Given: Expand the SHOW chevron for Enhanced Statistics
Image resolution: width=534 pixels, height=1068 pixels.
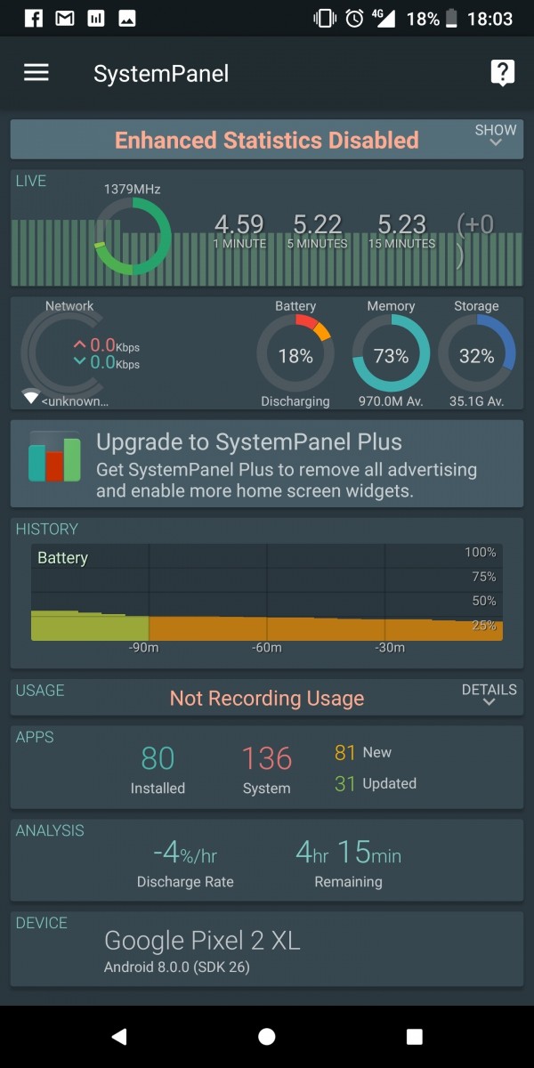Looking at the screenshot, I should [x=496, y=136].
